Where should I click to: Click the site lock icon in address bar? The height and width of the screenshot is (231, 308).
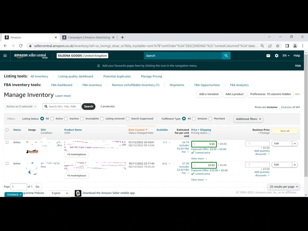click(30, 46)
